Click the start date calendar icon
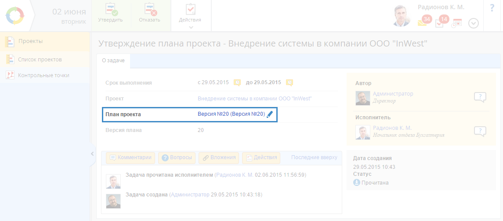This screenshot has width=503, height=221. (237, 82)
